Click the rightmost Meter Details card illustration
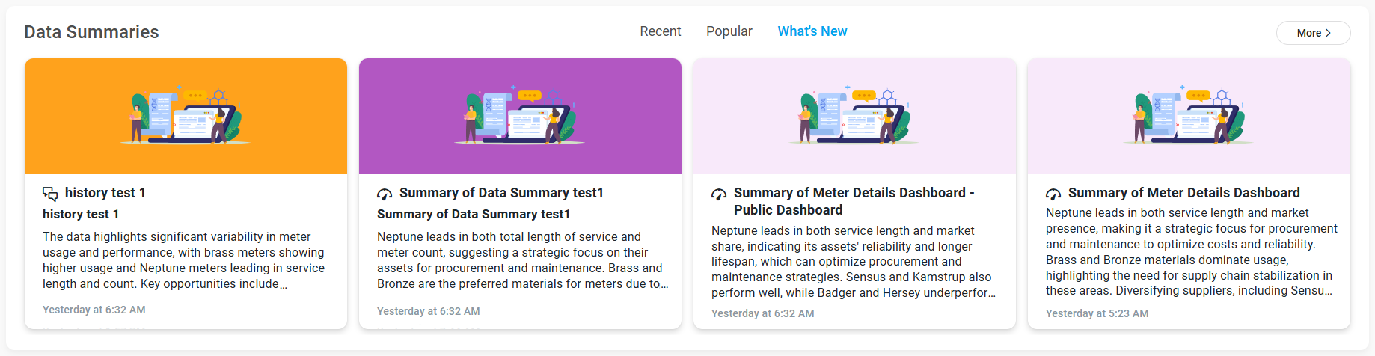 tap(1189, 116)
